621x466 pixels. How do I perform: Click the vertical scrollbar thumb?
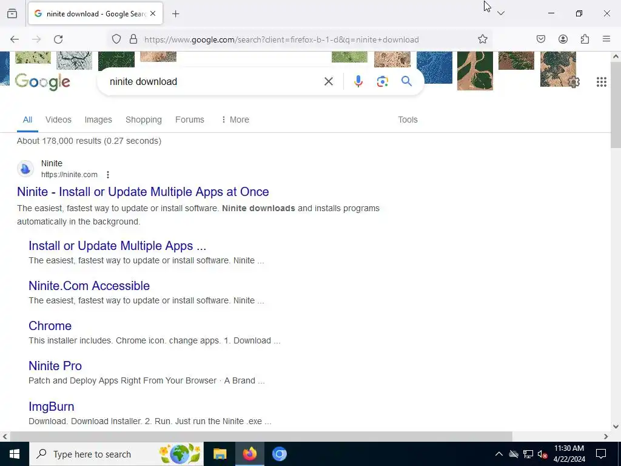[616, 105]
